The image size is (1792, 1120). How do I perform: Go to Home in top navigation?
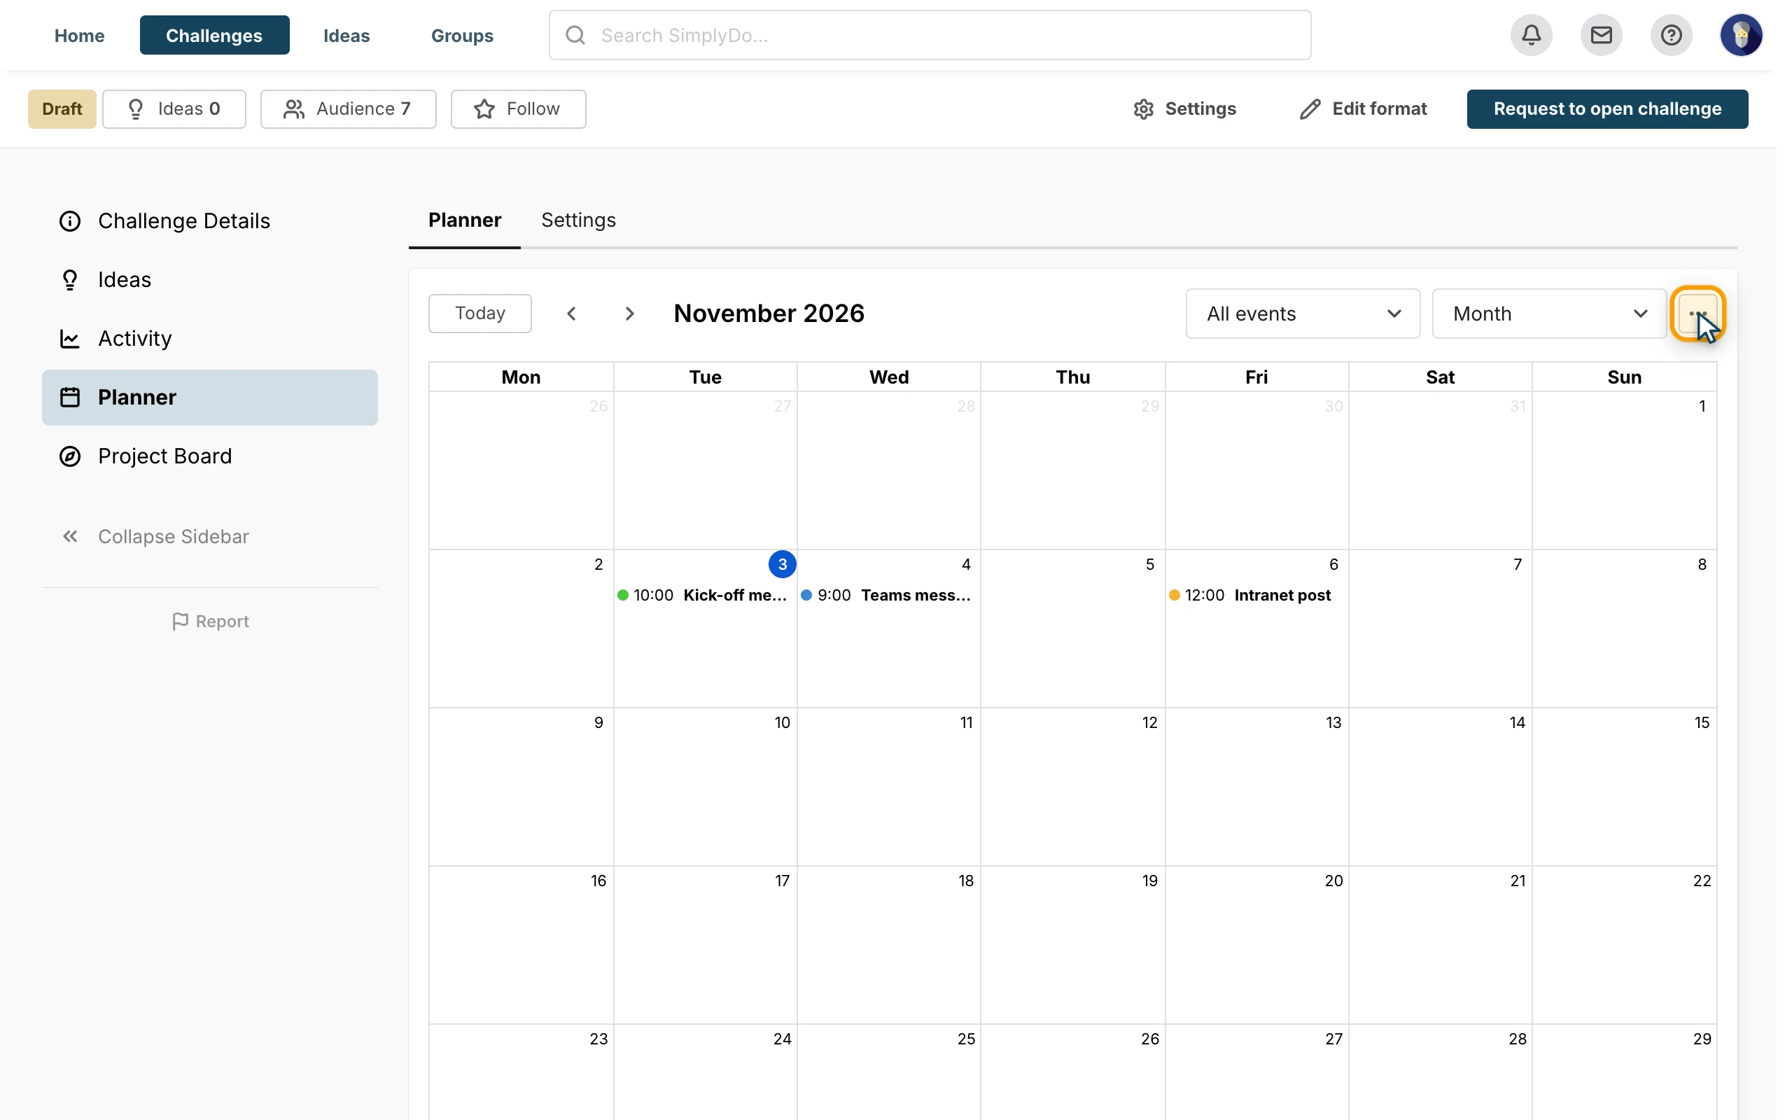pyautogui.click(x=79, y=35)
